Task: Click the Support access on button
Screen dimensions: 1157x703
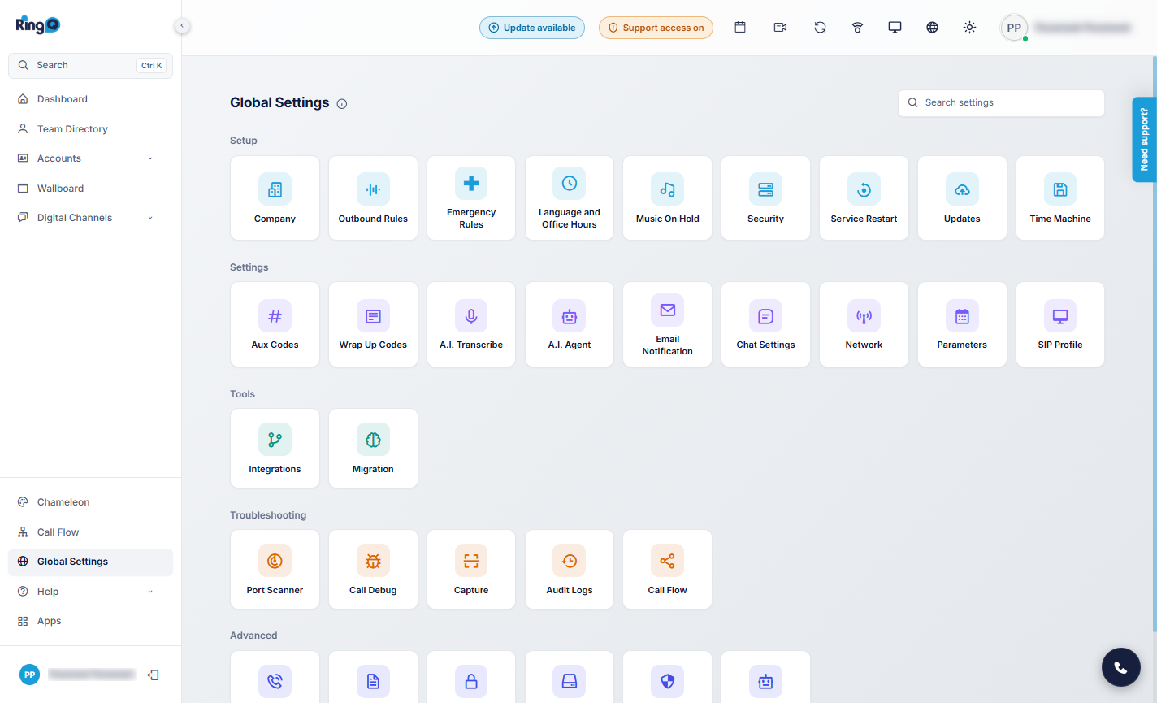Action: tap(656, 28)
